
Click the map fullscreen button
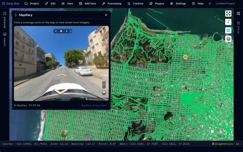[228, 13]
